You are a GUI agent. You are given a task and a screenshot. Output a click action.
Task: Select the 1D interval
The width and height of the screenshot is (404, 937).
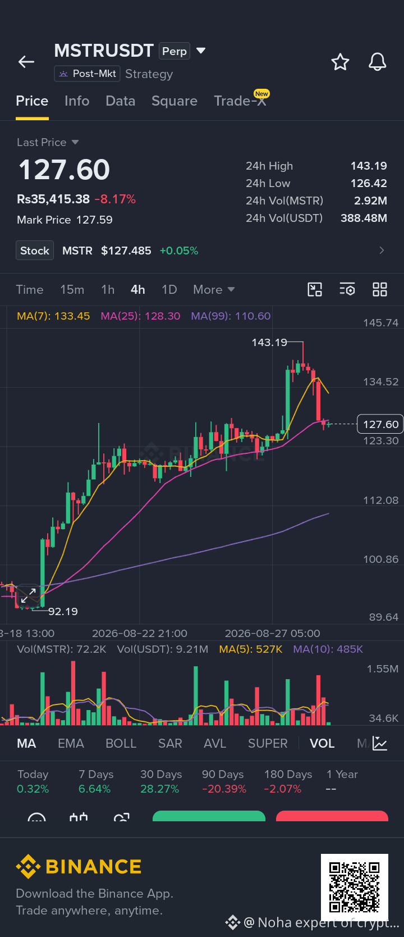click(x=169, y=289)
